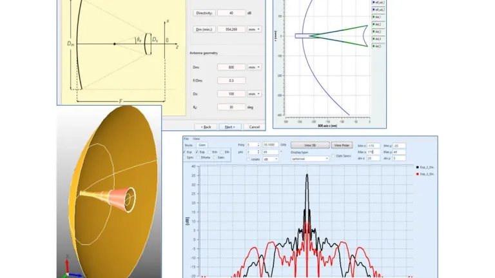Image resolution: width=495 pixels, height=278 pixels.
Task: Open the Display type spherical dropdown
Action: pyautogui.click(x=310, y=159)
